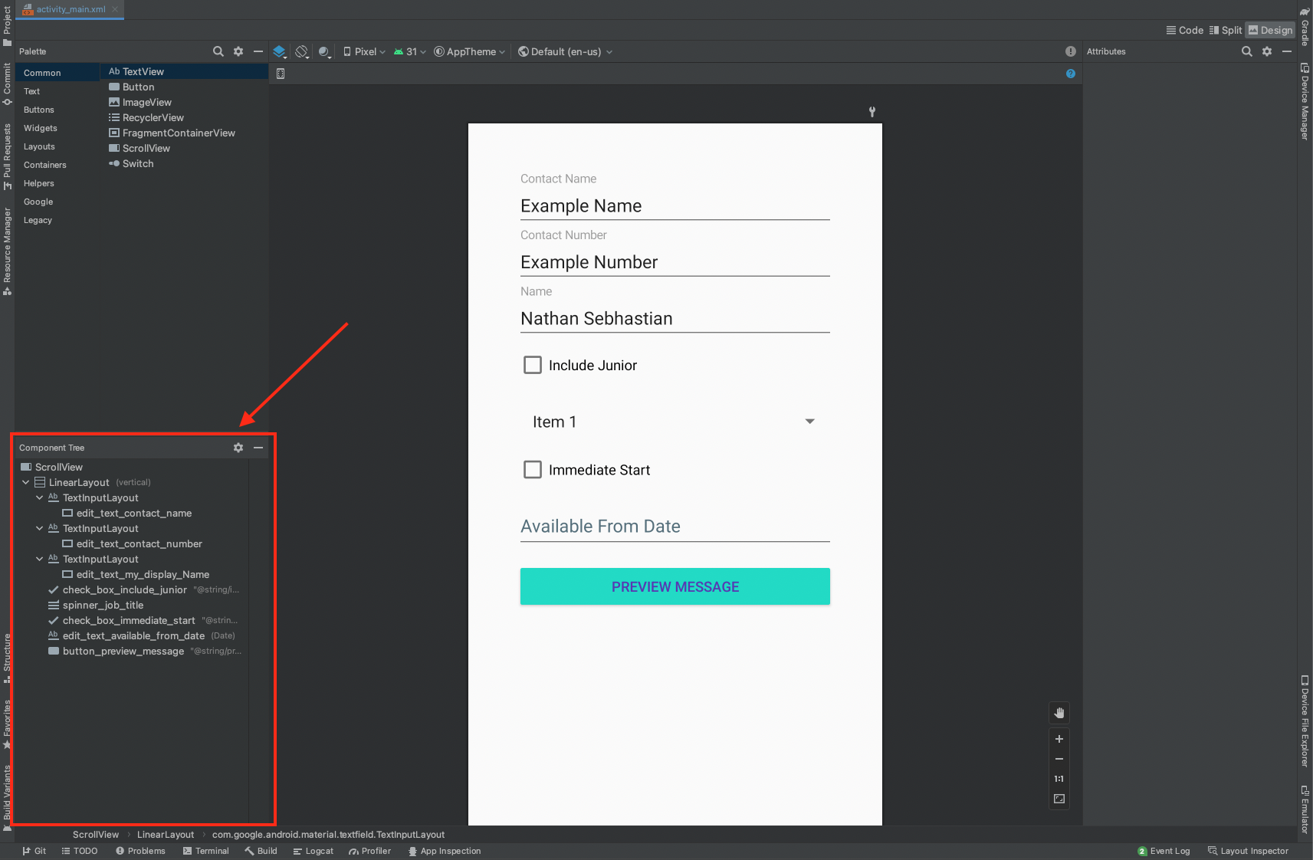
Task: Collapse the LinearLayout tree node
Action: 26,482
